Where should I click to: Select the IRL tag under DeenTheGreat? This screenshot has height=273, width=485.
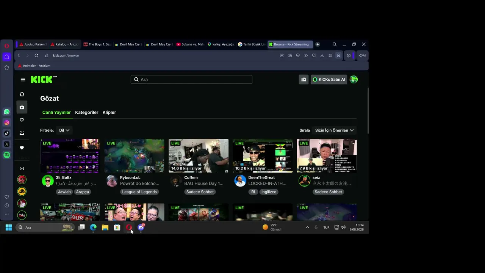click(253, 192)
